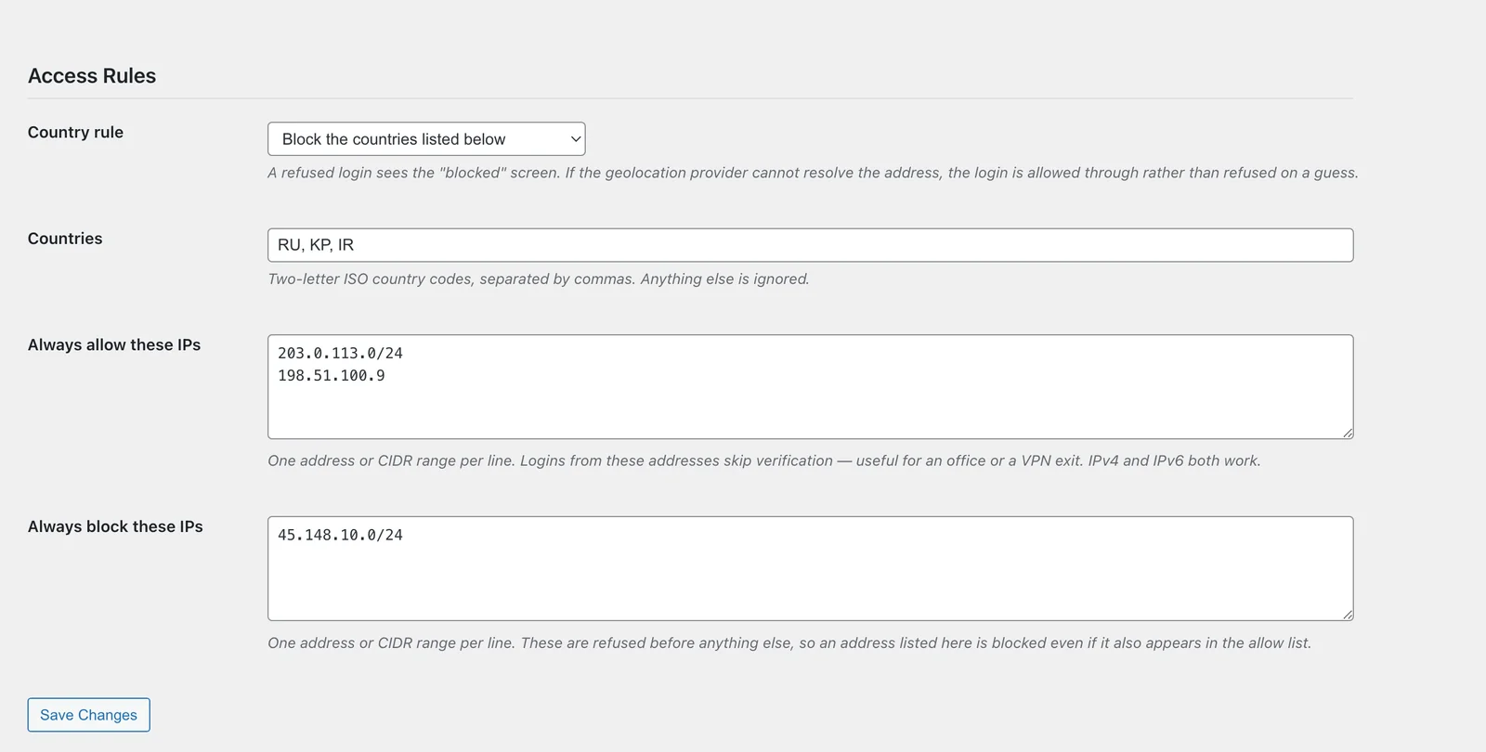Screen dimensions: 1486x752
Task: Focus the Countries input with RU, KP, IR
Action: (810, 245)
